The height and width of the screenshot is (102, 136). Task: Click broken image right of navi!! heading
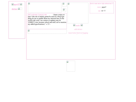coord(21,4)
